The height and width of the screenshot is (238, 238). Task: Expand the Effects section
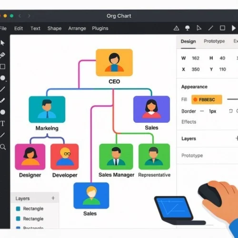pos(189,122)
